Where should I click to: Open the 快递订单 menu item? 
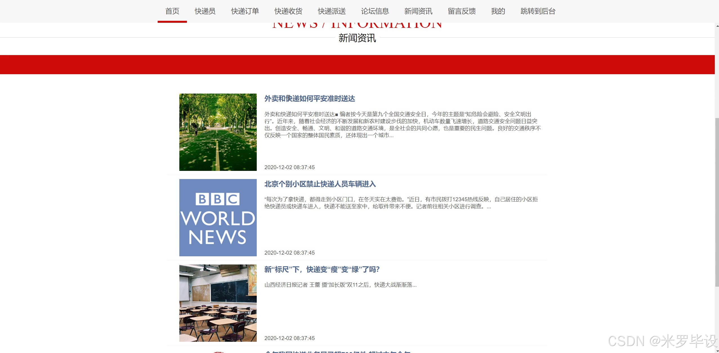click(245, 11)
